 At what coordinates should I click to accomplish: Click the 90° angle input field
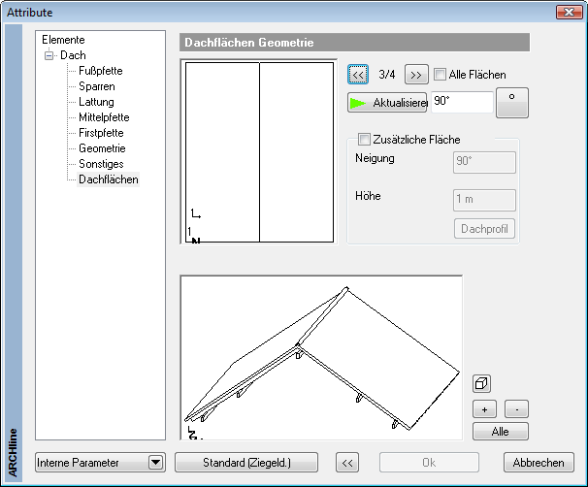pos(461,101)
